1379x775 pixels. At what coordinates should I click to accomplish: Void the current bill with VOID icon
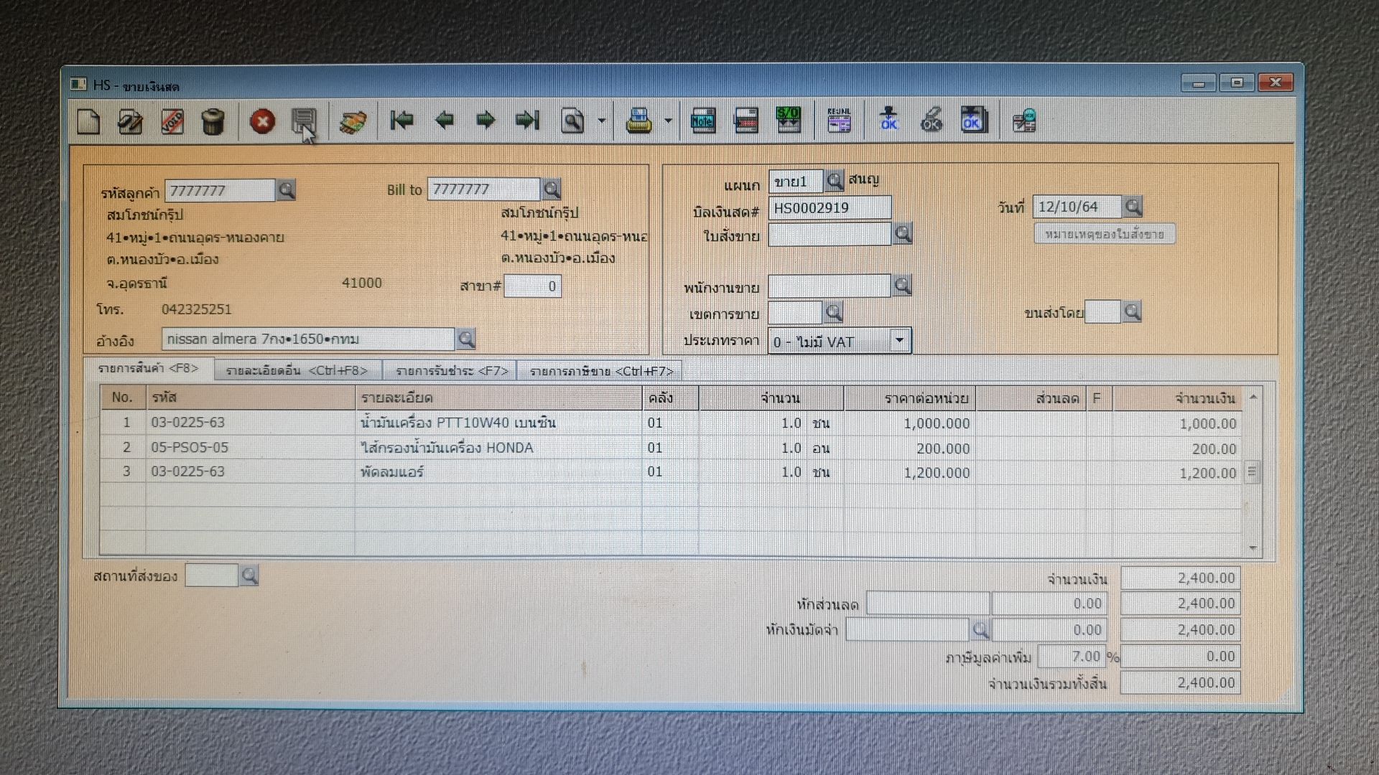(x=172, y=121)
